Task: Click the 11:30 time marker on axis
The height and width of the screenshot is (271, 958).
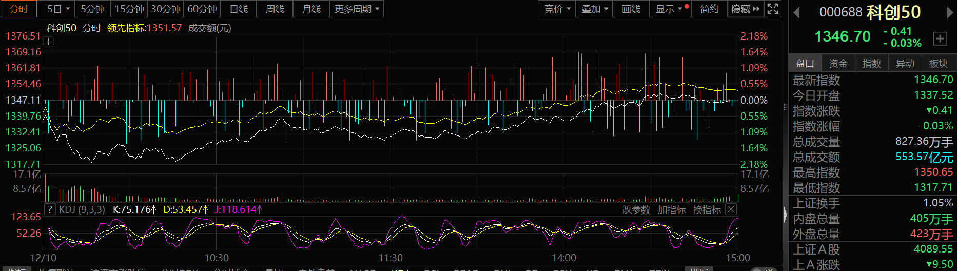Action: (390, 258)
